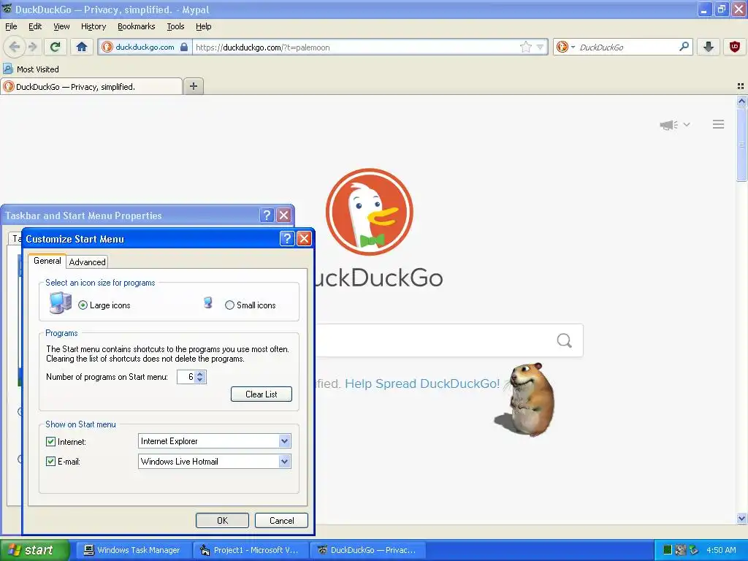Open the Windows start button

34,550
